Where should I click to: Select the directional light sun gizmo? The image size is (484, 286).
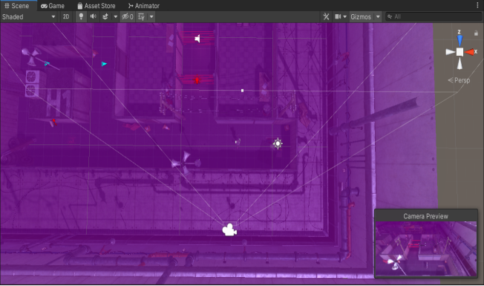(278, 143)
